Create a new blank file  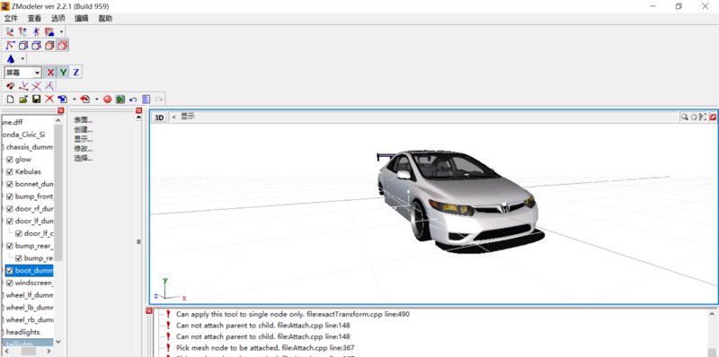tap(10, 99)
